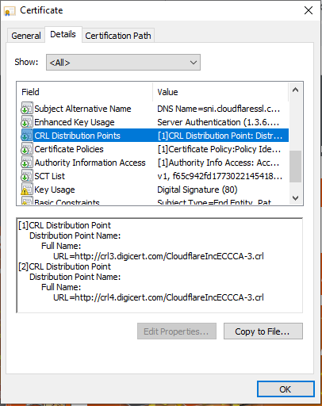This screenshot has height=406, width=322.
Task: Click inside the CRL details text box
Action: (159, 266)
